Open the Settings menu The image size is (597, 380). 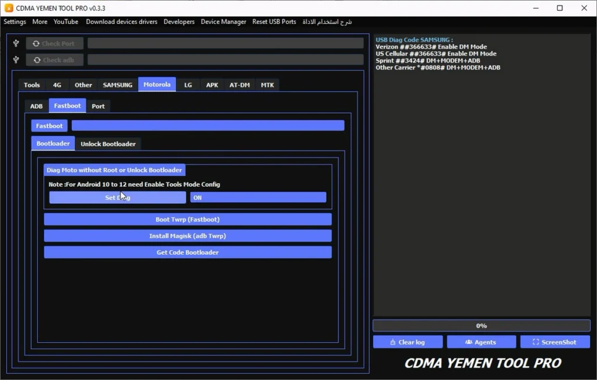pos(15,22)
